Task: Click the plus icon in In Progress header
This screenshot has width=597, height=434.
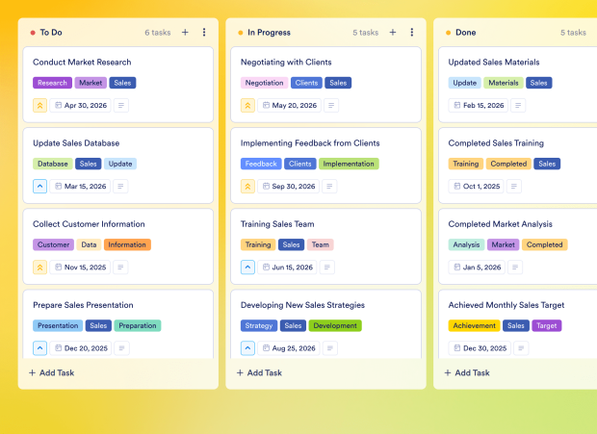Action: point(393,32)
